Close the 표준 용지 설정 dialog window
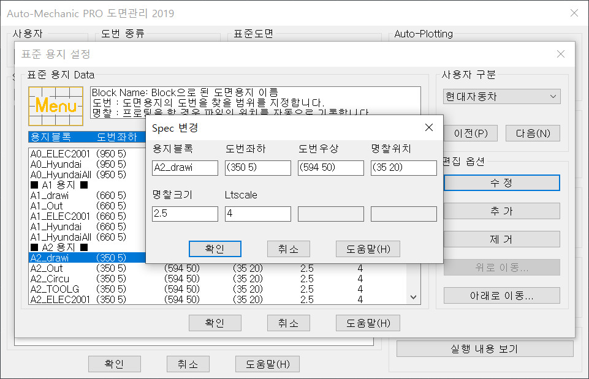589x379 pixels. coord(560,54)
